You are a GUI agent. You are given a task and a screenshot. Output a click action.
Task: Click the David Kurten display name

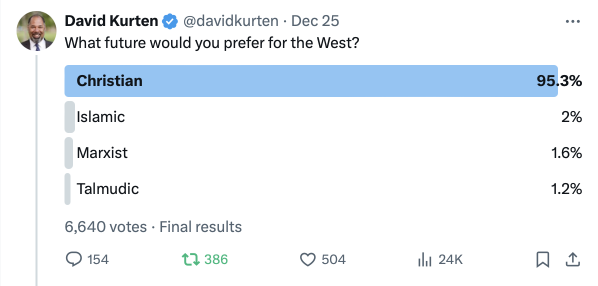(x=111, y=21)
